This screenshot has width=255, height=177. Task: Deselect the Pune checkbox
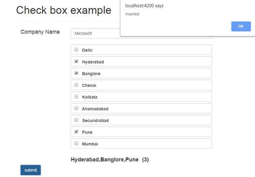coord(76,132)
